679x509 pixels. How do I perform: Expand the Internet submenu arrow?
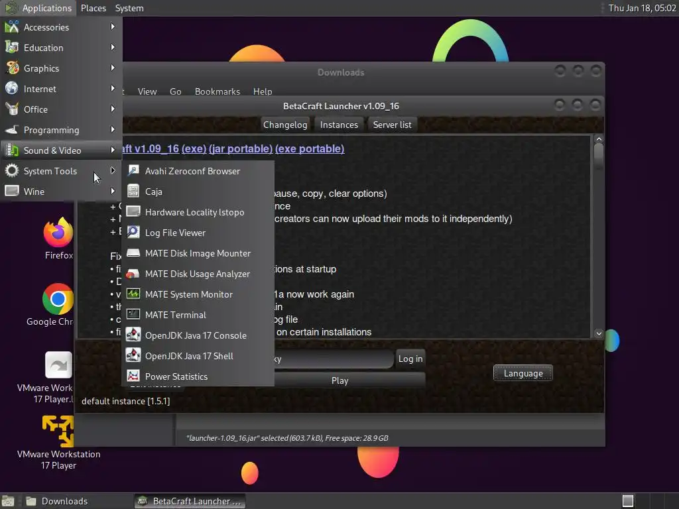(113, 88)
